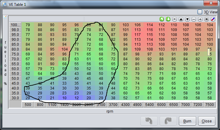
Task: Click the plus (add) toolbar icon
Action: click(x=200, y=19)
